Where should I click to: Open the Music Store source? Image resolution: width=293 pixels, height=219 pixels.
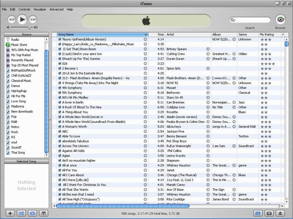point(19,45)
